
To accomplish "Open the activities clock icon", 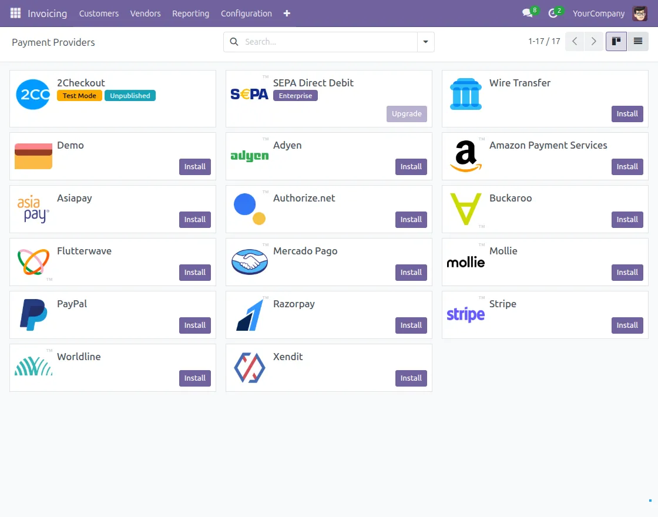I will [552, 13].
